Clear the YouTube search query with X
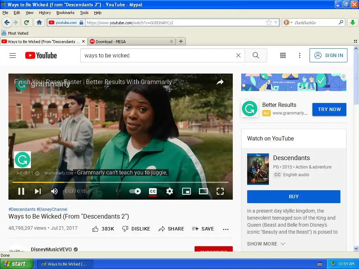This screenshot has width=359, height=269. point(238,55)
